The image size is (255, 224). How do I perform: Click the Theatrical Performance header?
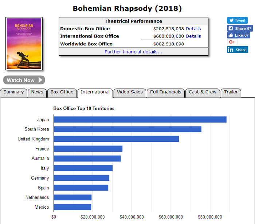tap(133, 21)
